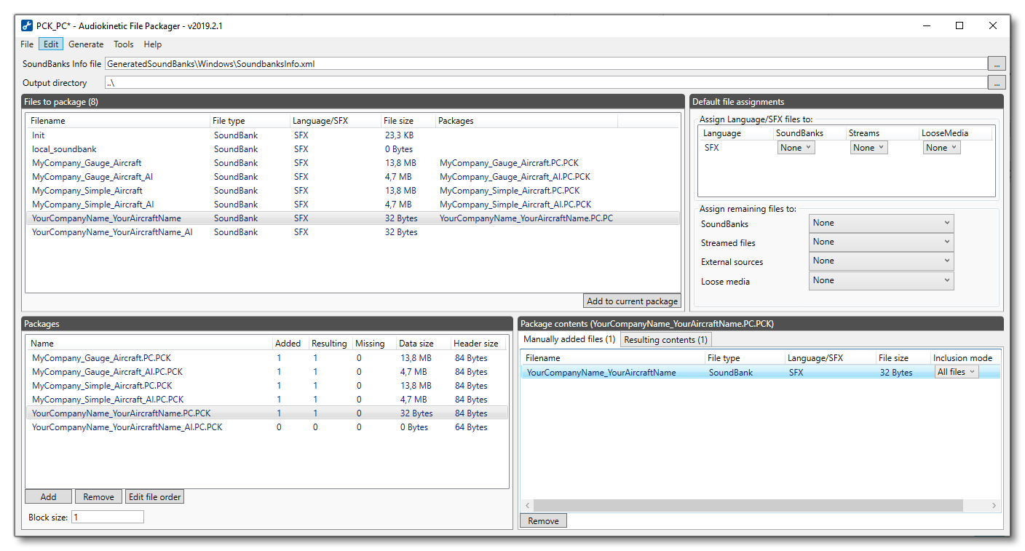Click the Edit file order button
This screenshot has height=551, width=1025.
click(x=154, y=496)
